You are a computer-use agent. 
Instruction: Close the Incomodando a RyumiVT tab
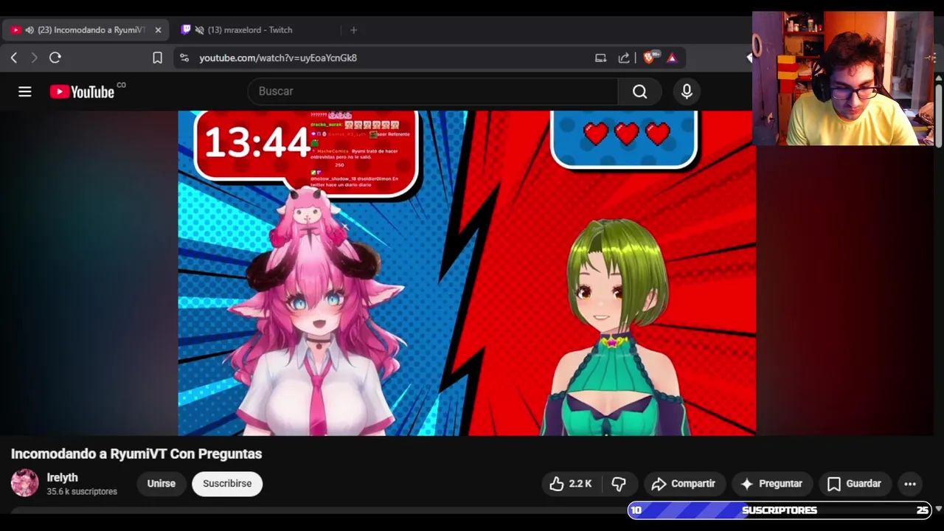pyautogui.click(x=158, y=30)
